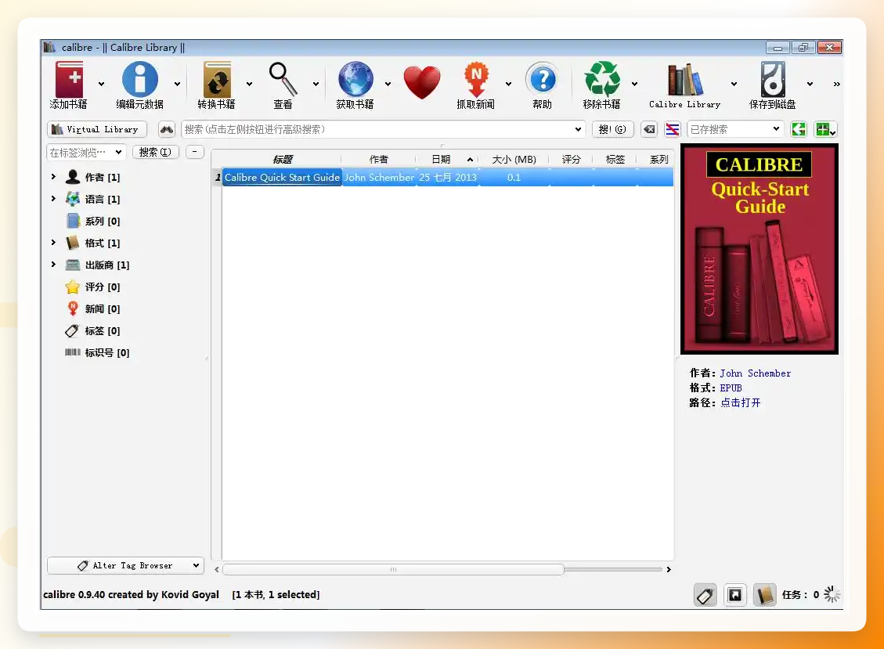Viewport: 884px width, 649px height.
Task: Expand the 格式 [1] tree node
Action: point(53,243)
